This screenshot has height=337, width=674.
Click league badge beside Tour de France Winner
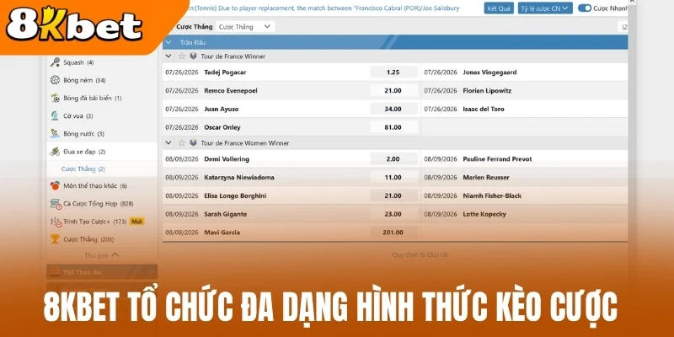[x=193, y=56]
